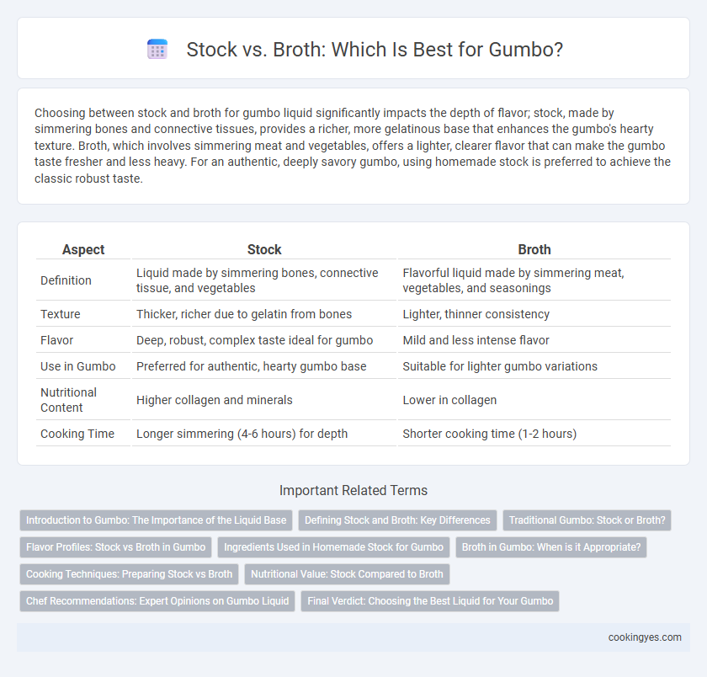Click 'Ingredients Used in Homemade Stock for Gumbo'
Viewport: 707px width, 677px height.
click(333, 547)
